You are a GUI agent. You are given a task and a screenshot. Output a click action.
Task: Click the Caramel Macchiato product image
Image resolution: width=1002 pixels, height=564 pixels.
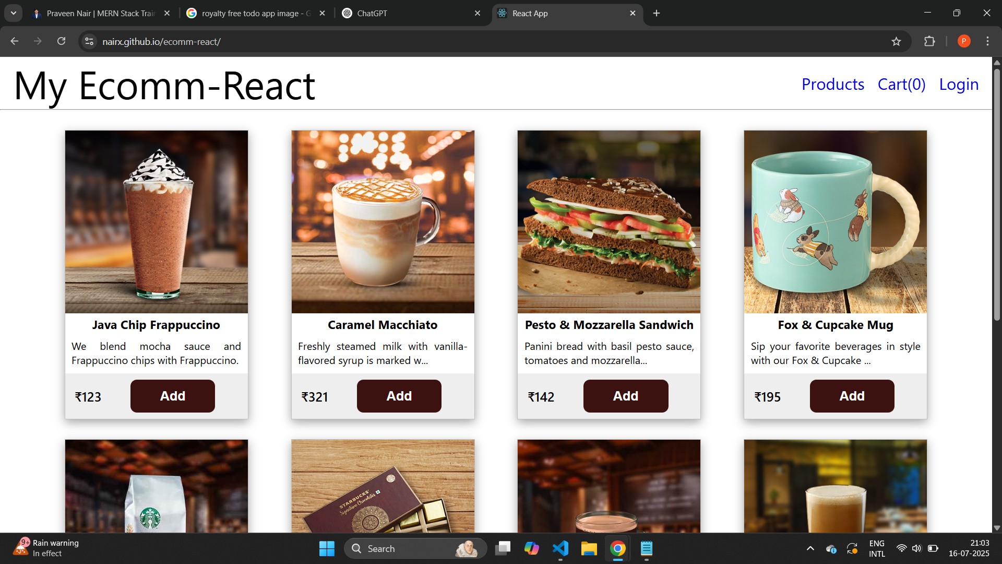click(383, 221)
